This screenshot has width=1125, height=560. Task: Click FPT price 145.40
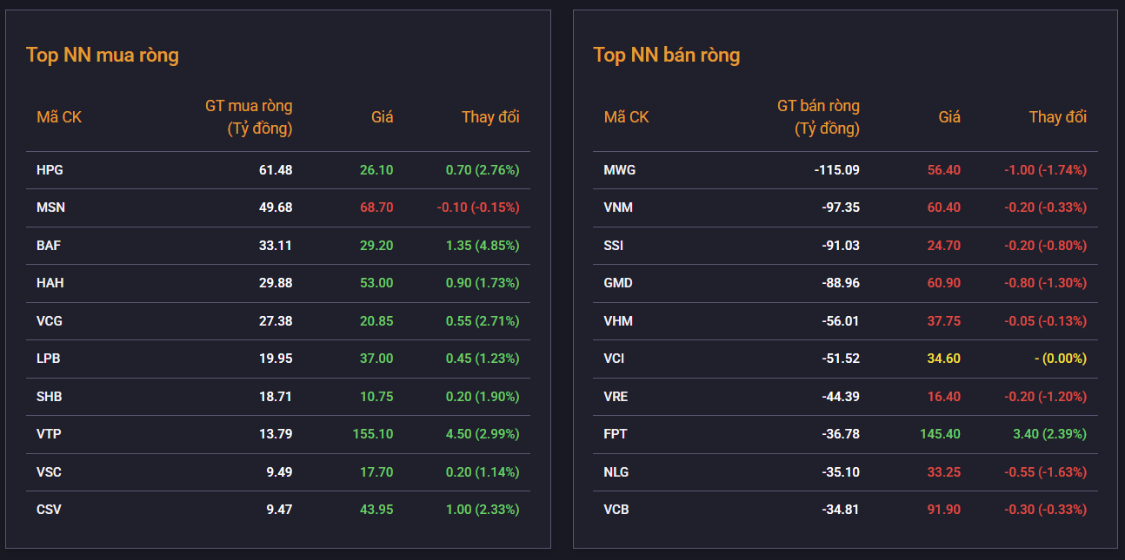point(941,434)
